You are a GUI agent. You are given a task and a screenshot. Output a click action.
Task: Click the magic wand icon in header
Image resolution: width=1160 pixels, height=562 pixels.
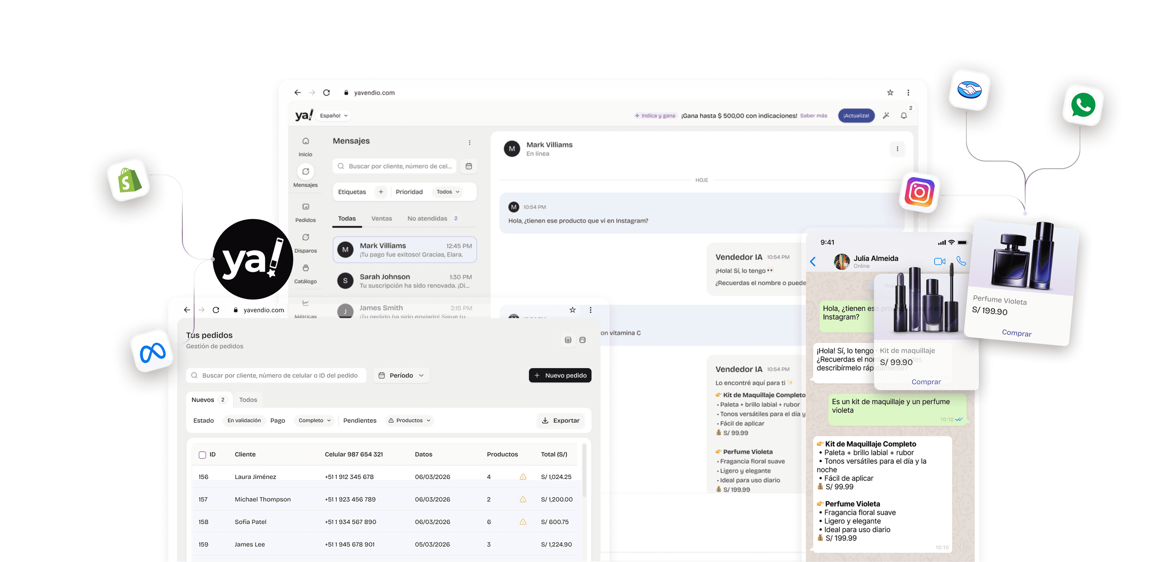885,116
